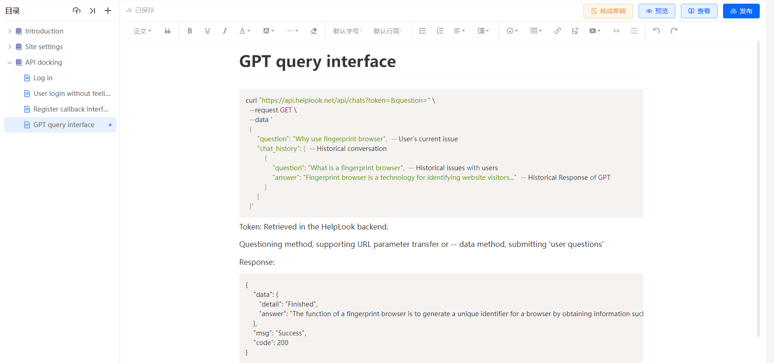Expand the Introduction tree node
Viewport: 774px width, 363px height.
10,31
